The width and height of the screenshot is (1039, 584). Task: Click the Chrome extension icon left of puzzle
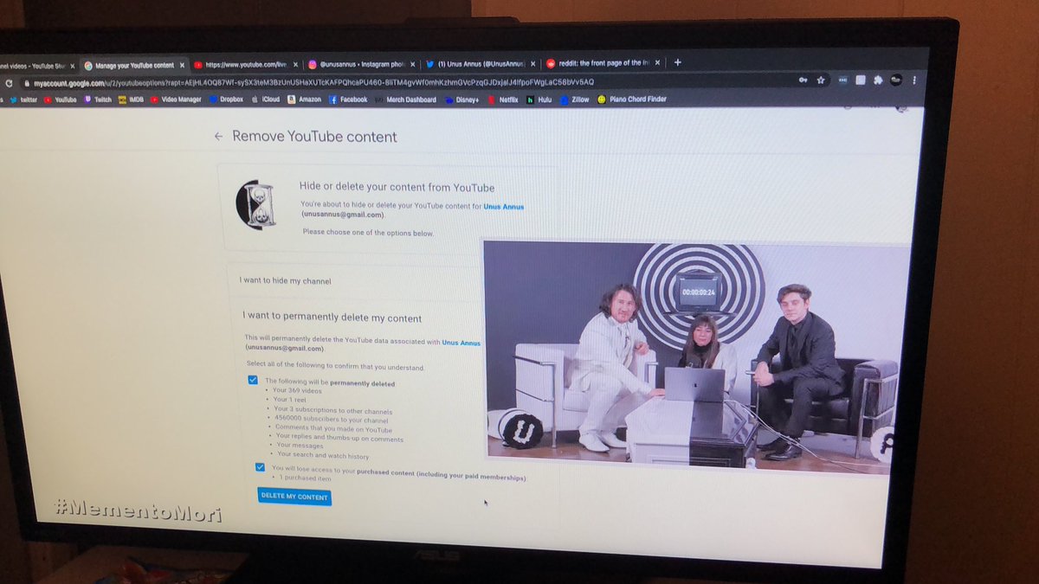pyautogui.click(x=860, y=80)
